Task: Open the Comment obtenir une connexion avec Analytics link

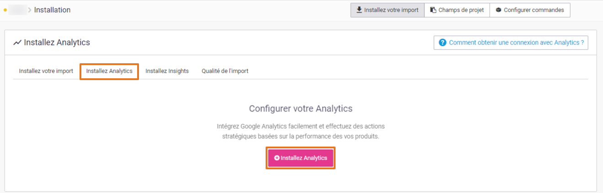Action: coord(511,42)
